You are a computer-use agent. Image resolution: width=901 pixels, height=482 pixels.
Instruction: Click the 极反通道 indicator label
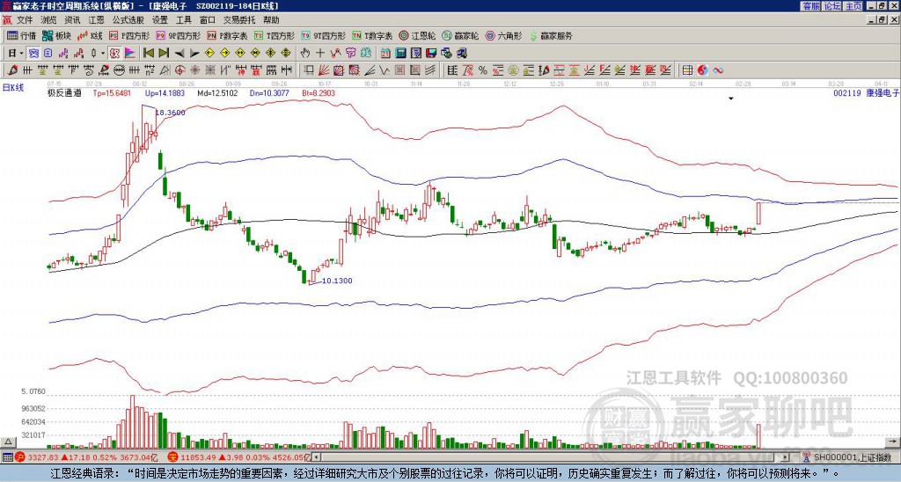pyautogui.click(x=64, y=92)
